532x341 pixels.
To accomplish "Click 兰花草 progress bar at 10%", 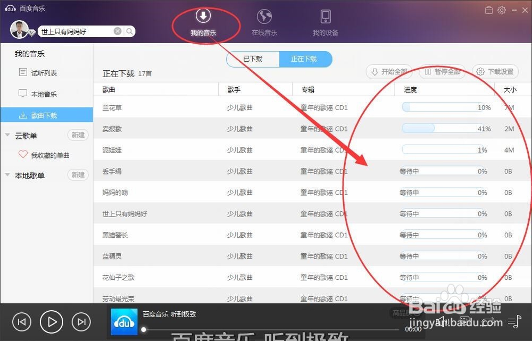I will 443,107.
